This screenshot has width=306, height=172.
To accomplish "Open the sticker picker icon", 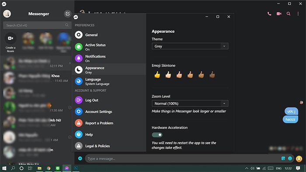I will (x=283, y=158).
